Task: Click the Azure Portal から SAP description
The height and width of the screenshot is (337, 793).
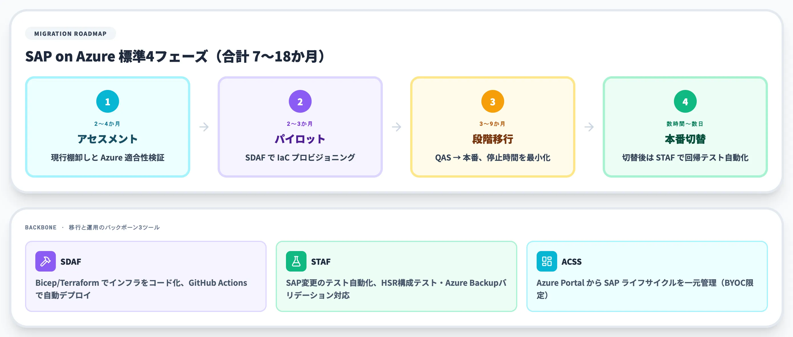Action: coord(645,289)
